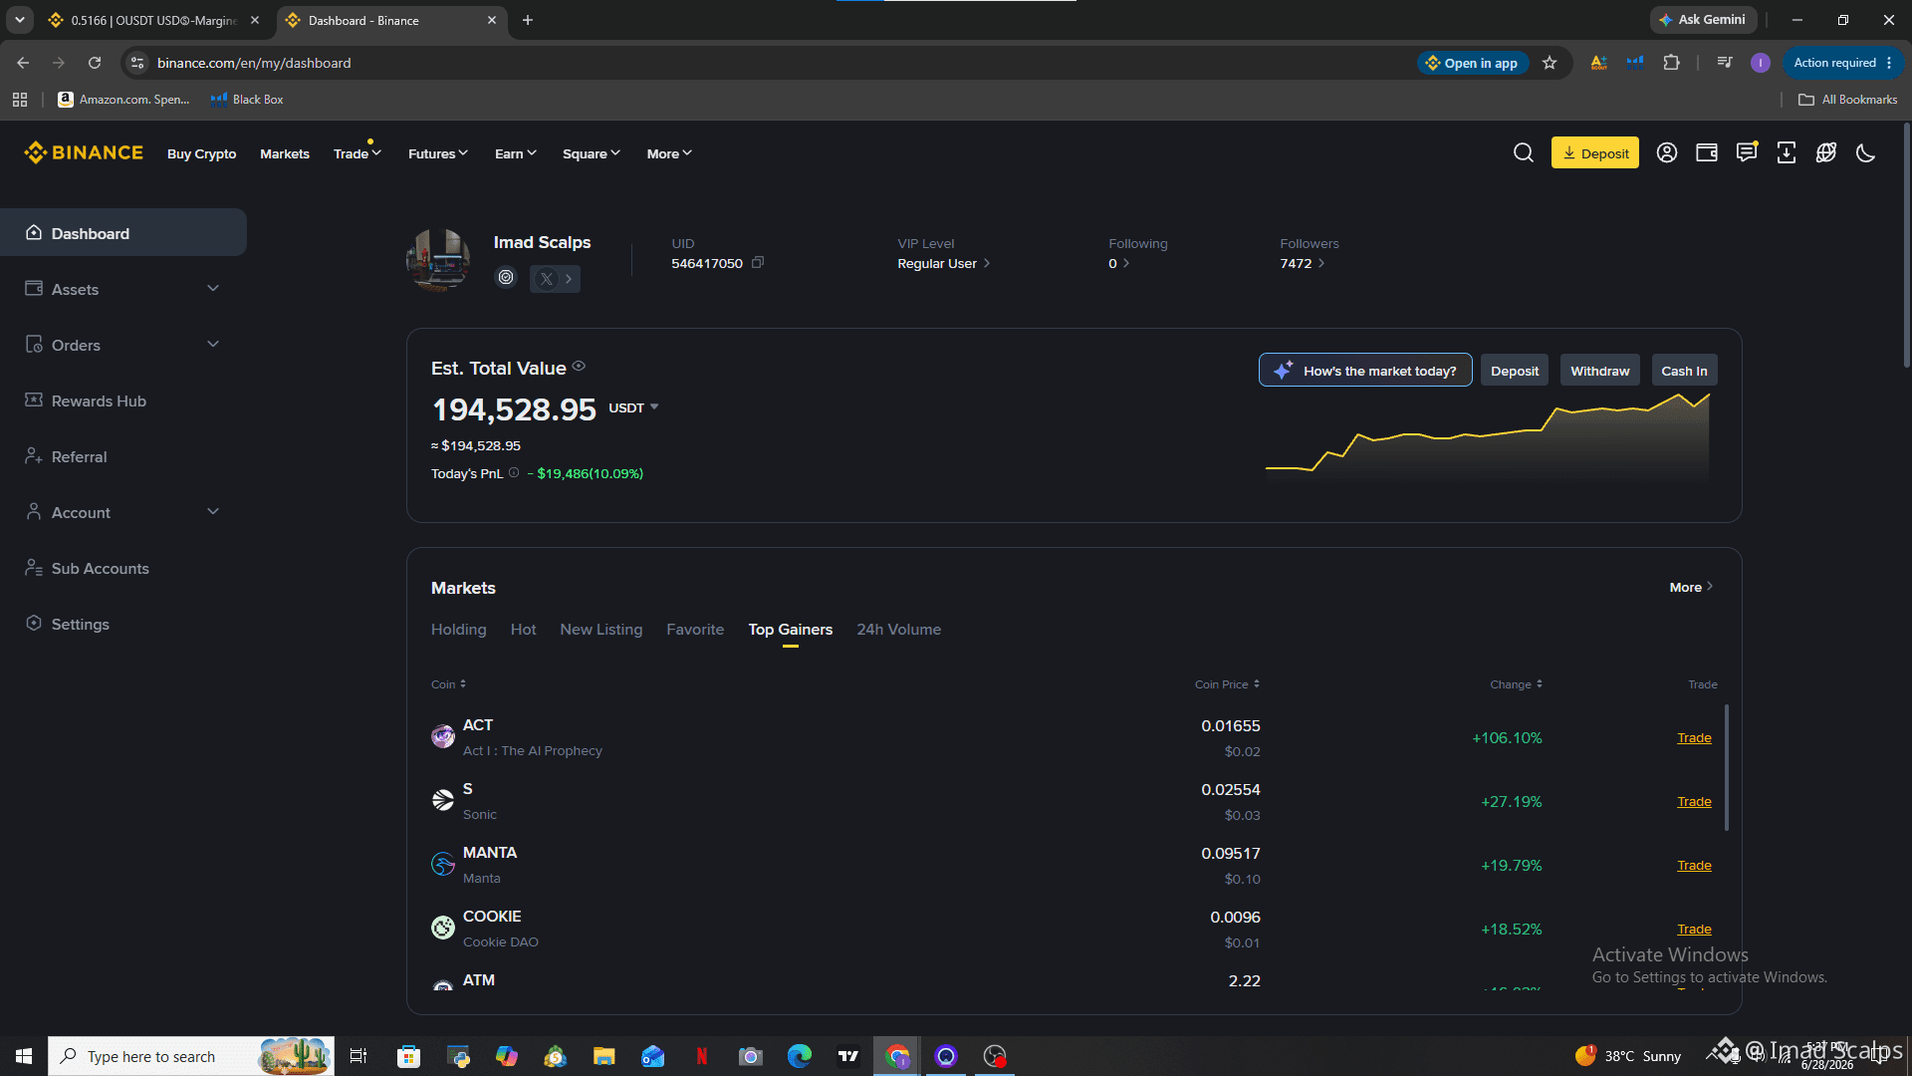Image resolution: width=1912 pixels, height=1076 pixels.
Task: Open the language globe icon
Action: (x=1826, y=152)
